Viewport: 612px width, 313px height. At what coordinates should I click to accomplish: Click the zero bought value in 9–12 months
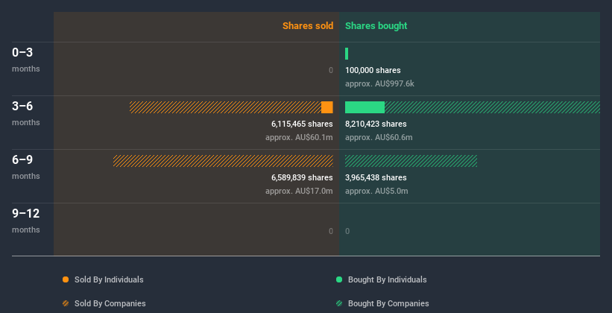pos(347,231)
